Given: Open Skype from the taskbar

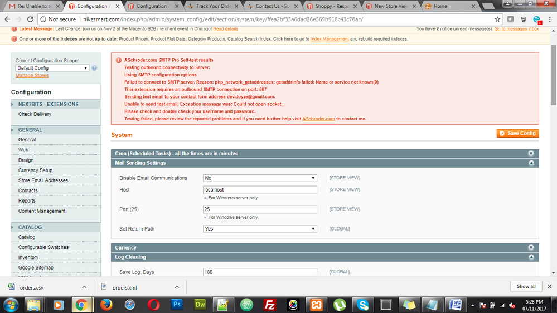Looking at the screenshot, I should click(363, 305).
